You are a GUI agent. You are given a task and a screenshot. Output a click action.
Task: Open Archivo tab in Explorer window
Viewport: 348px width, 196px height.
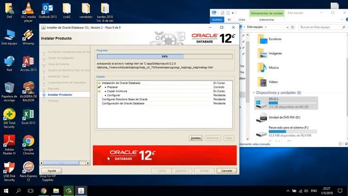(x=217, y=20)
